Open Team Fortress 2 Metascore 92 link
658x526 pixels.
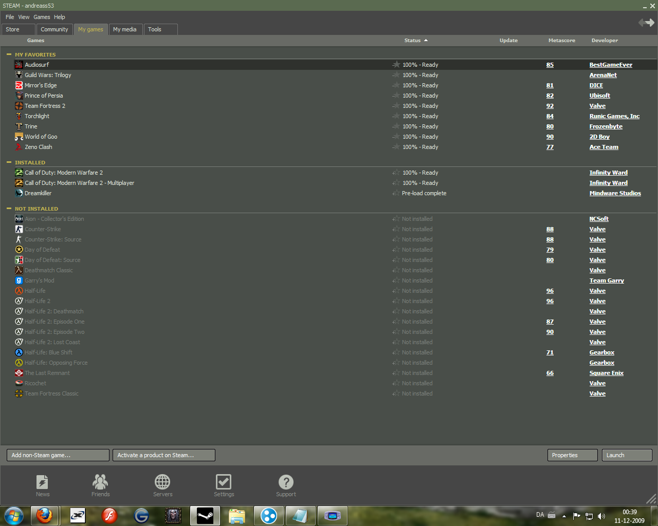550,106
